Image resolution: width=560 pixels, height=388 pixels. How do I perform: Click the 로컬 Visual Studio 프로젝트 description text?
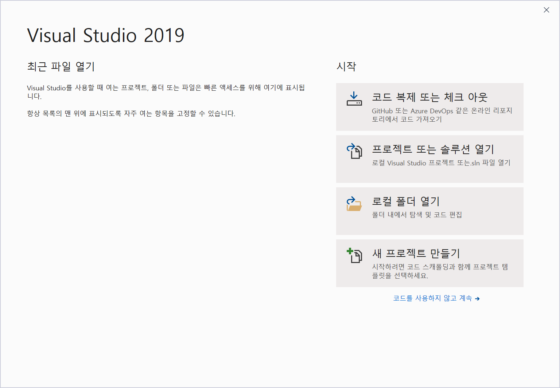(441, 163)
